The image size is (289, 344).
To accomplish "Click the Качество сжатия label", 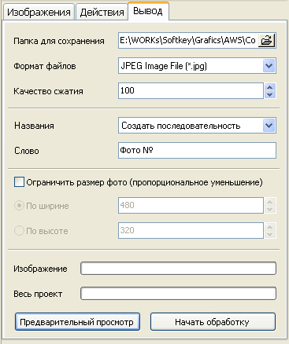I will 48,91.
